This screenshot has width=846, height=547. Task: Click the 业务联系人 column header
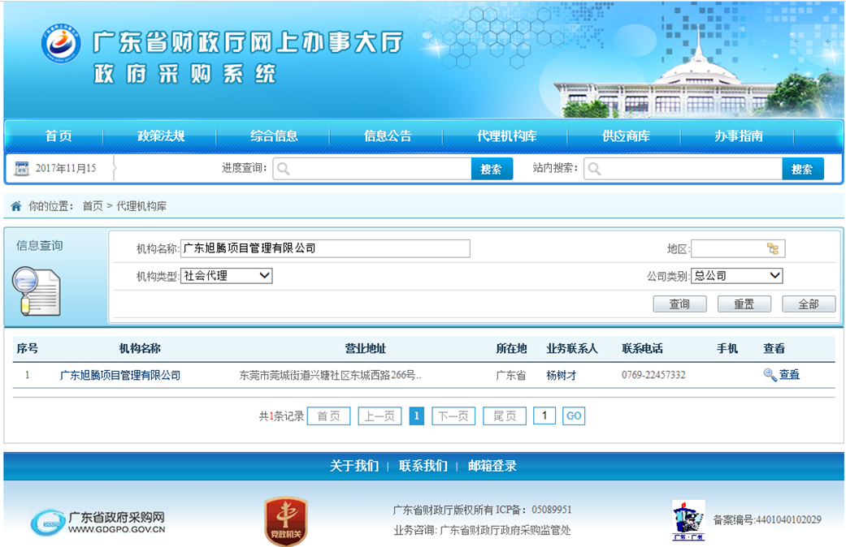(x=572, y=349)
